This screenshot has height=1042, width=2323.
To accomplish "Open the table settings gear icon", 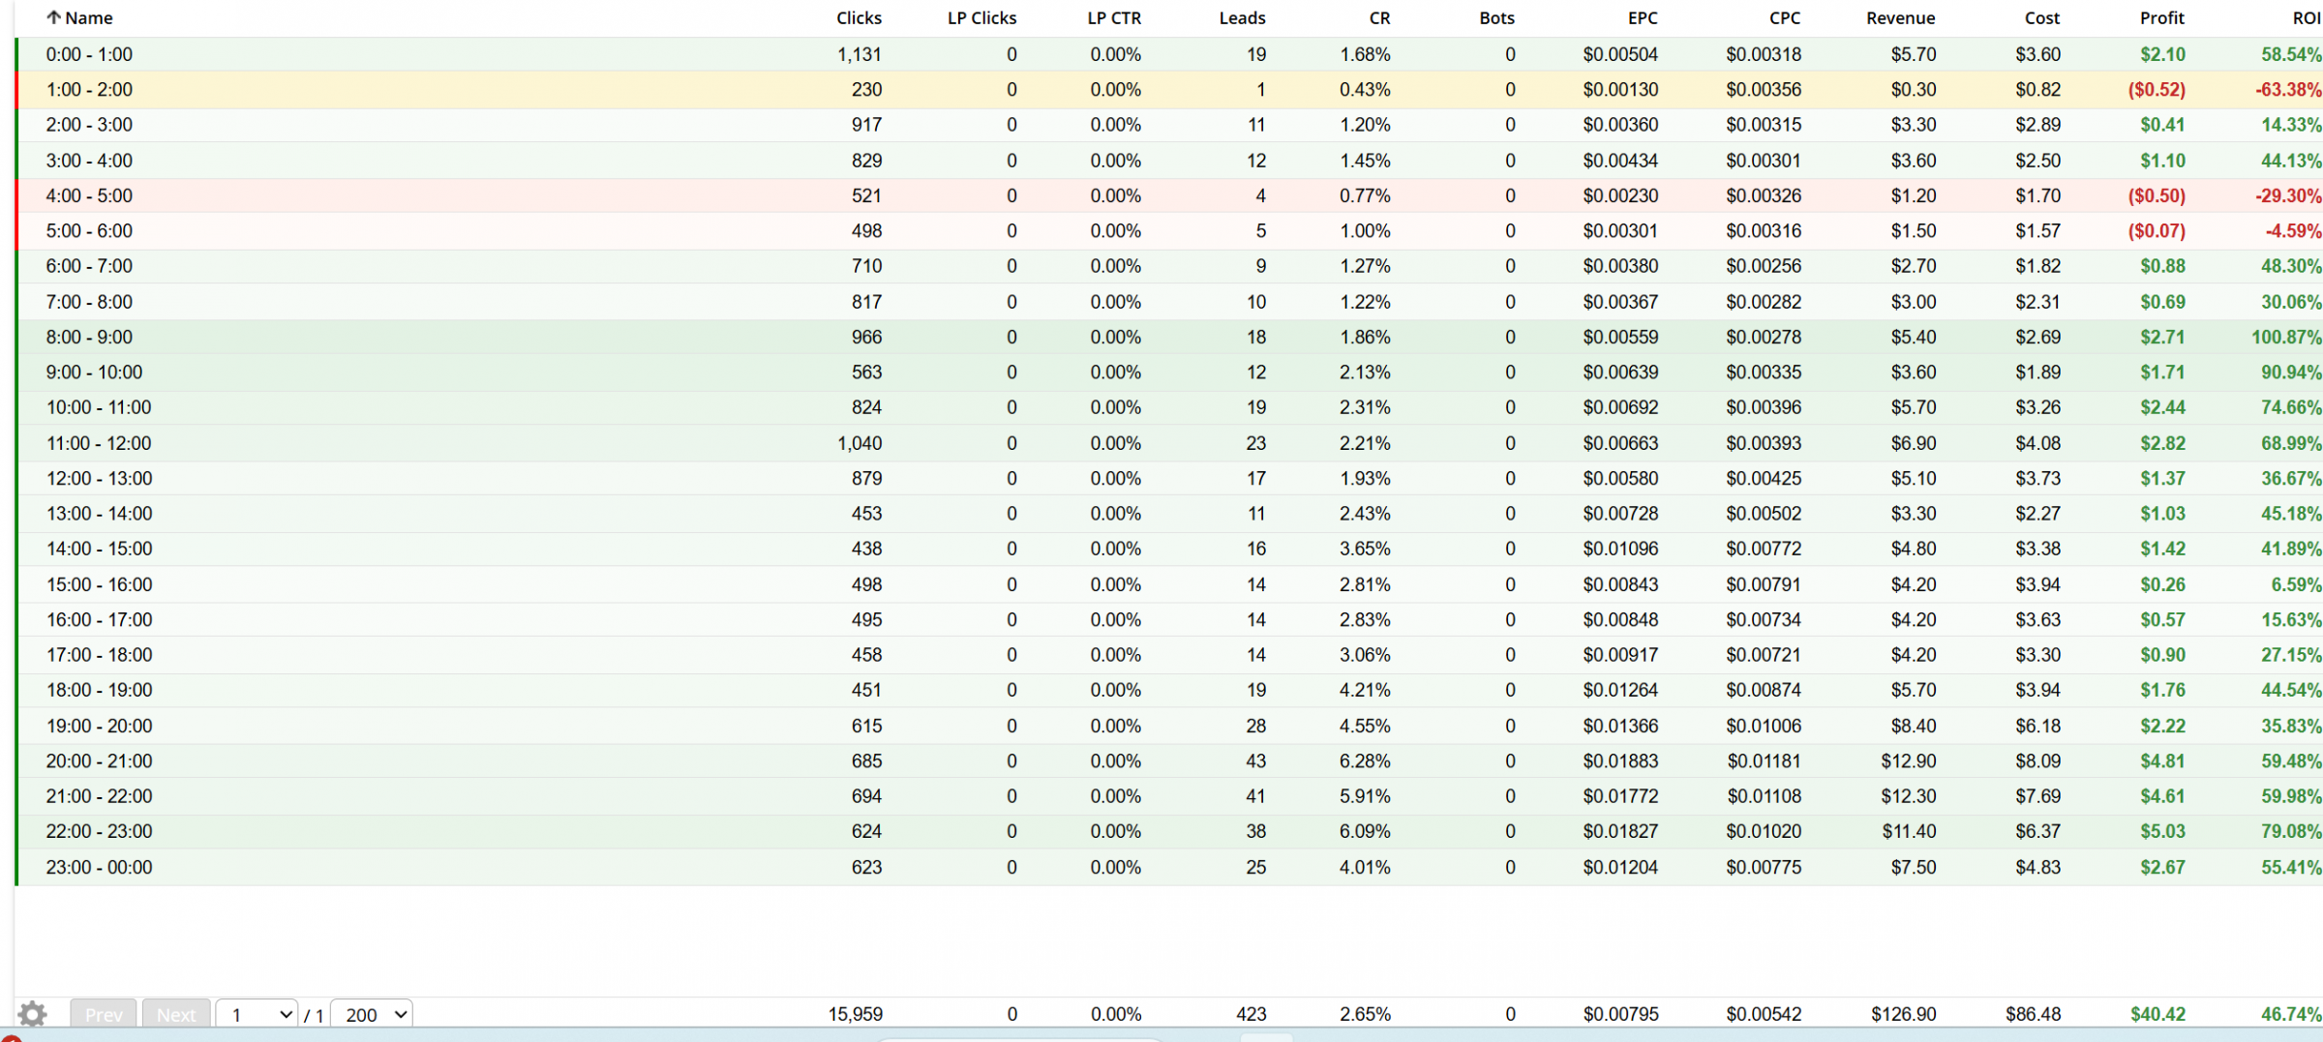I will point(32,1014).
